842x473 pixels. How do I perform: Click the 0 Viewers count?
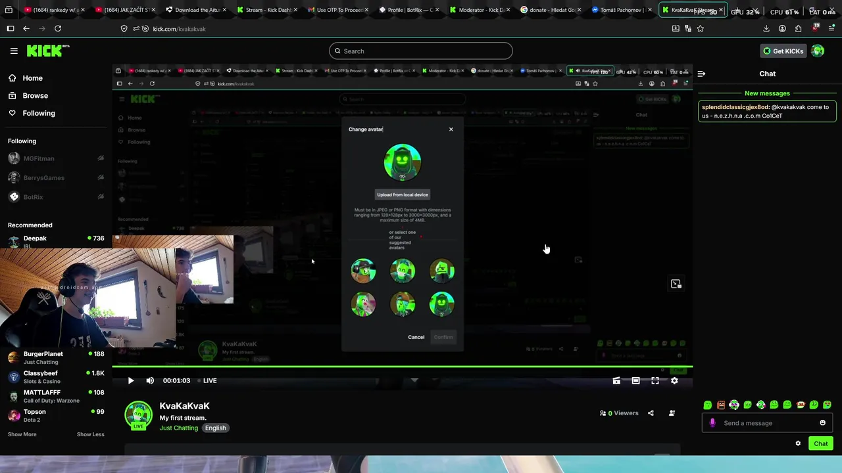click(619, 413)
